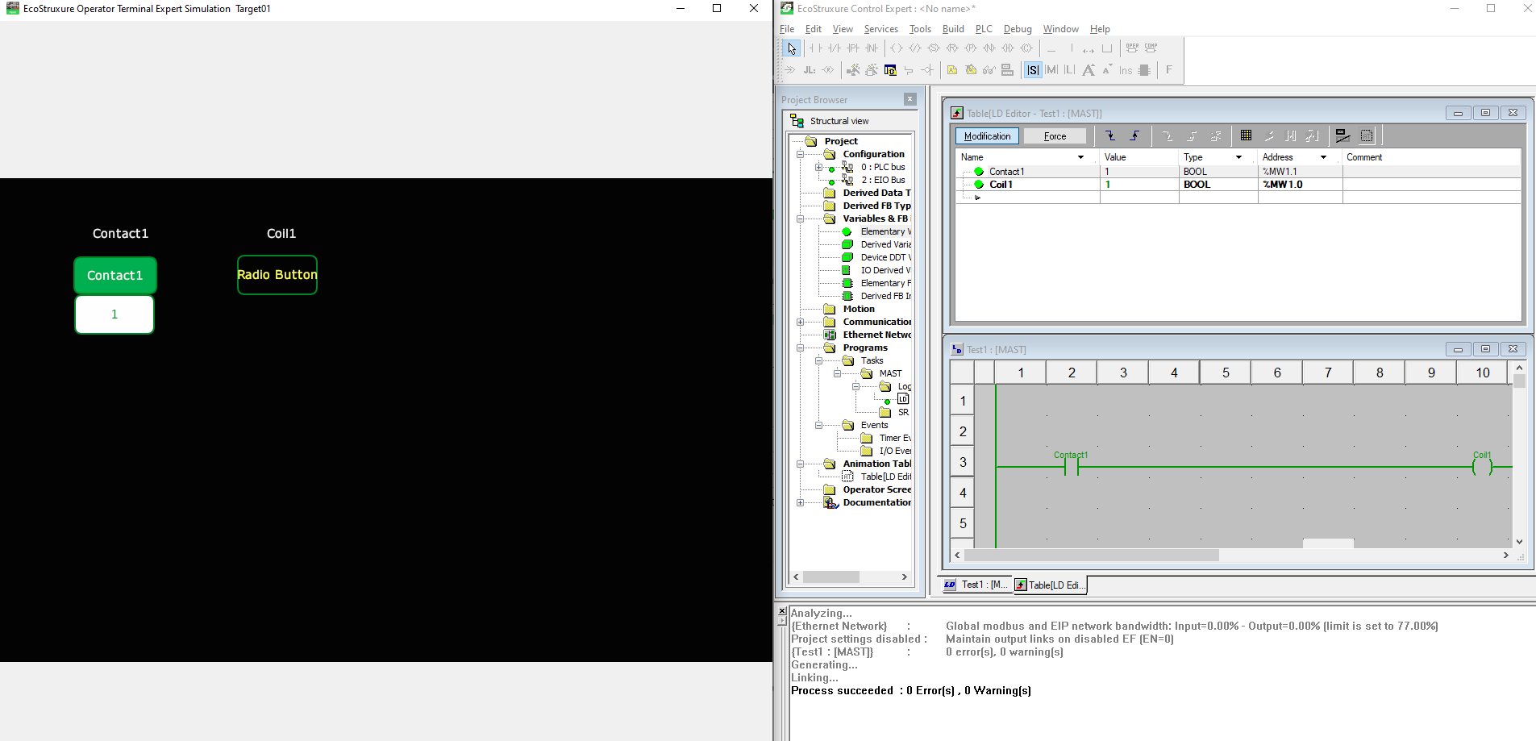Insert a set coil (S)

[933, 48]
